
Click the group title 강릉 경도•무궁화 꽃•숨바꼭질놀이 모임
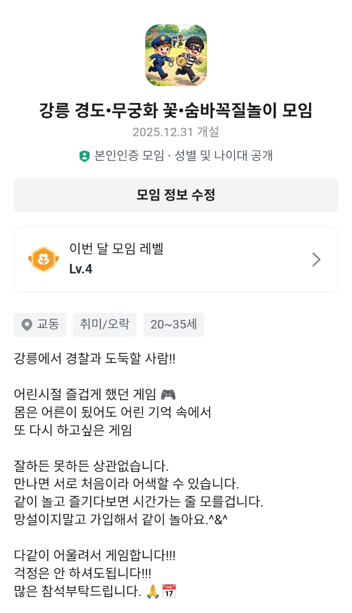tap(176, 110)
